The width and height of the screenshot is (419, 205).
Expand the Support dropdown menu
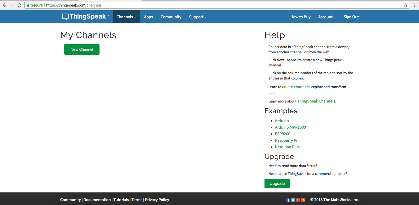tap(198, 17)
